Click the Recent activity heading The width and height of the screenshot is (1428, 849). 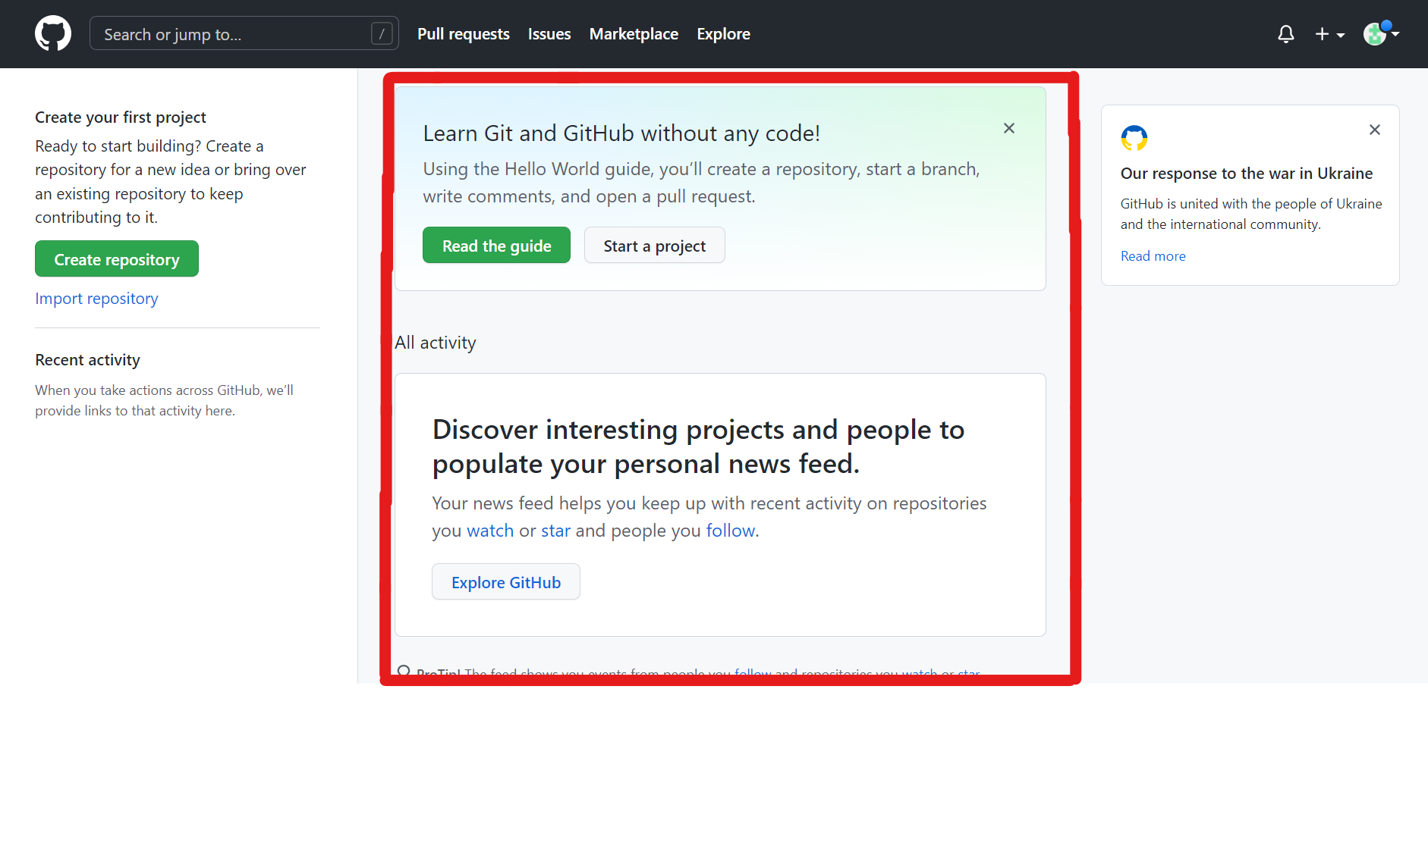87,360
